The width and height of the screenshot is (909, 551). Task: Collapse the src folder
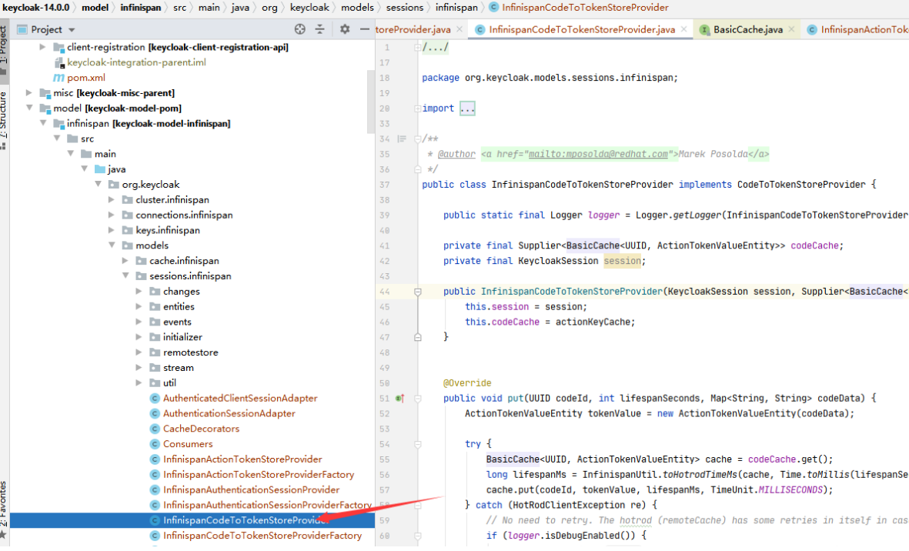(x=57, y=139)
